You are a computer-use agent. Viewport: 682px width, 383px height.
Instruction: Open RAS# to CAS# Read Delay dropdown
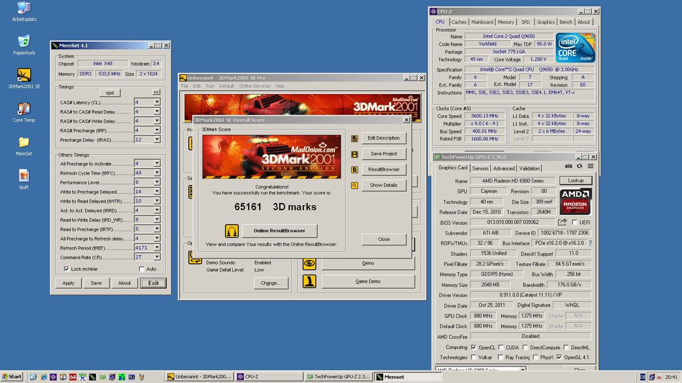(157, 112)
